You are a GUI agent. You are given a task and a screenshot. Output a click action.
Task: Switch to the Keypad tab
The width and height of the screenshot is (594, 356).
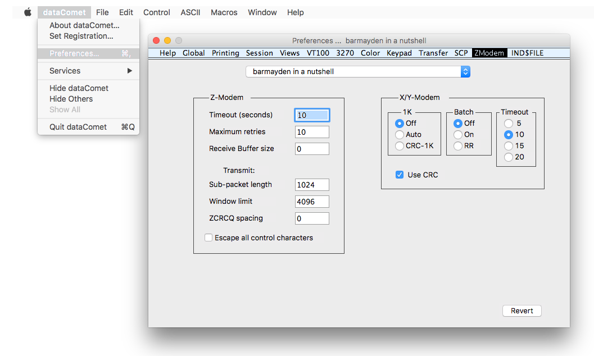click(399, 53)
